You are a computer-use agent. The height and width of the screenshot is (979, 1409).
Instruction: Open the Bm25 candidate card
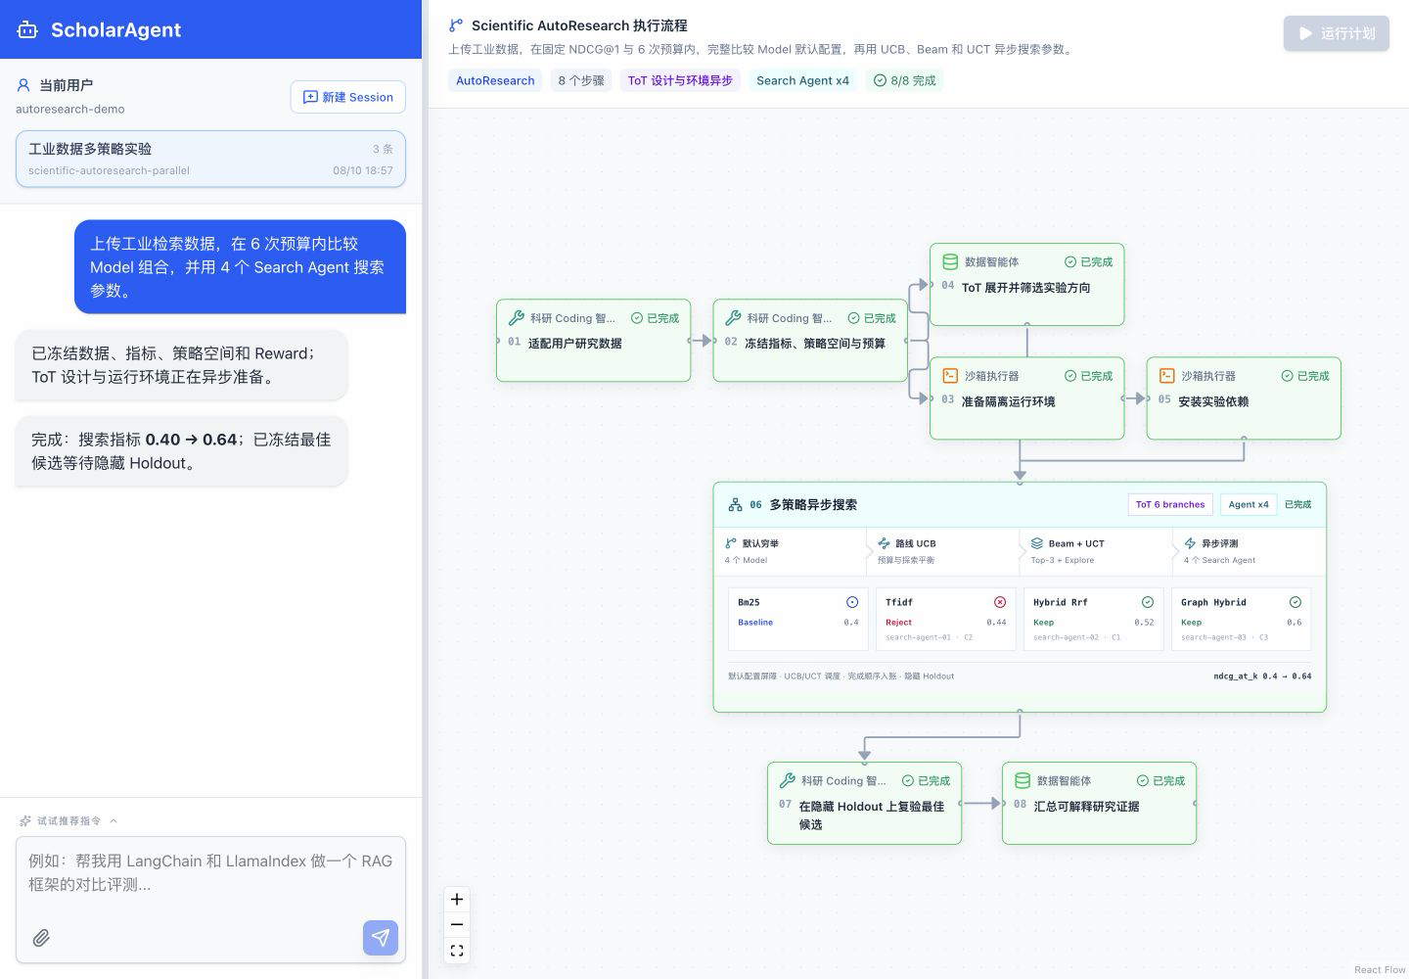797,619
